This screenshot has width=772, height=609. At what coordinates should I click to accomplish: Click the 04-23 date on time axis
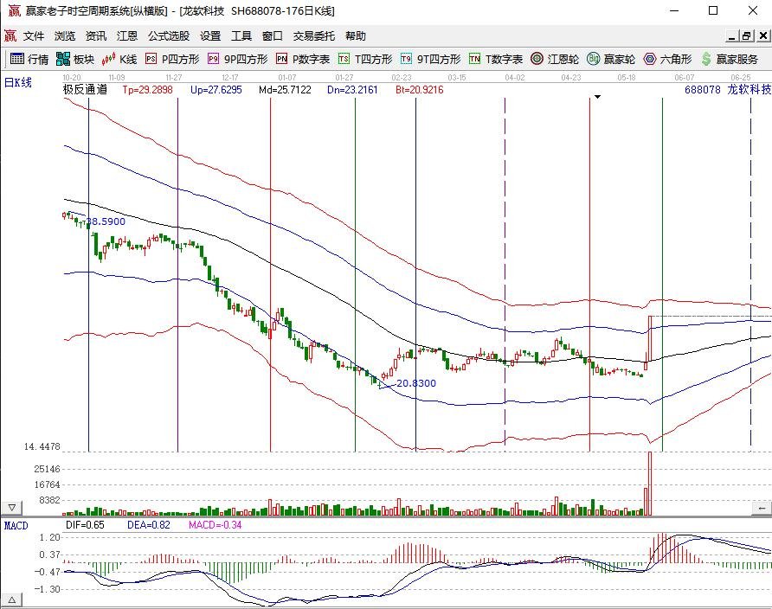[x=571, y=77]
